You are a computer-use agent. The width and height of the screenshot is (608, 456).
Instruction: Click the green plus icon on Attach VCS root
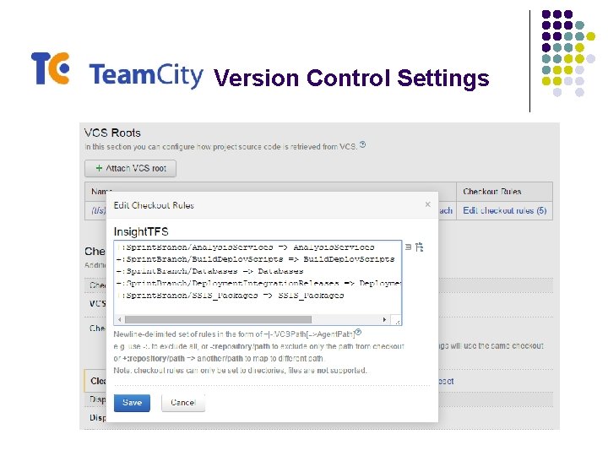(99, 168)
